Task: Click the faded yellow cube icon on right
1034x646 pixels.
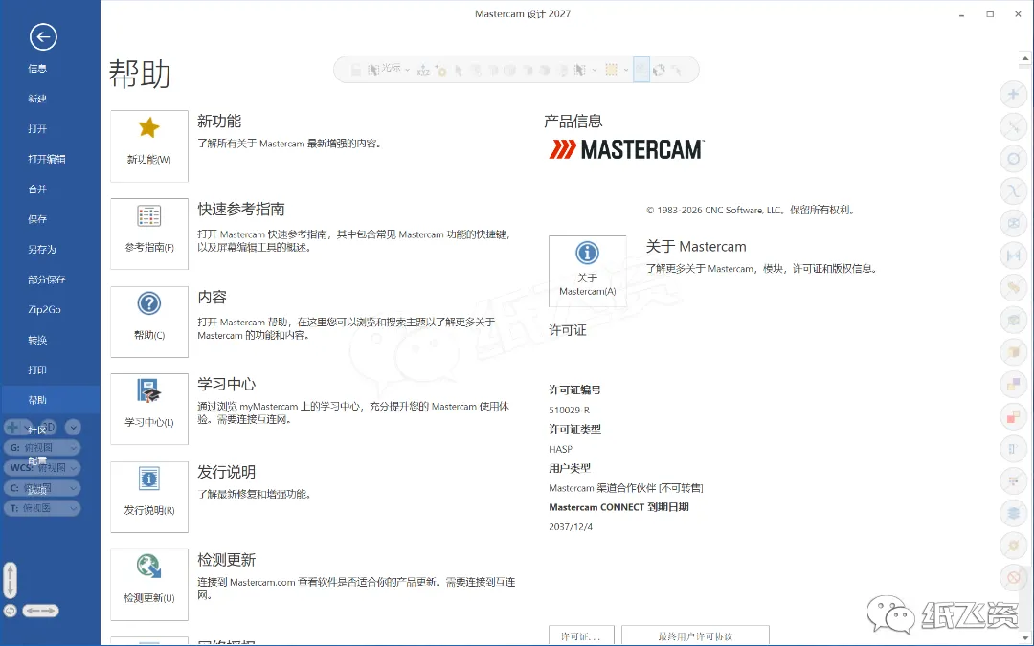Action: 1014,352
